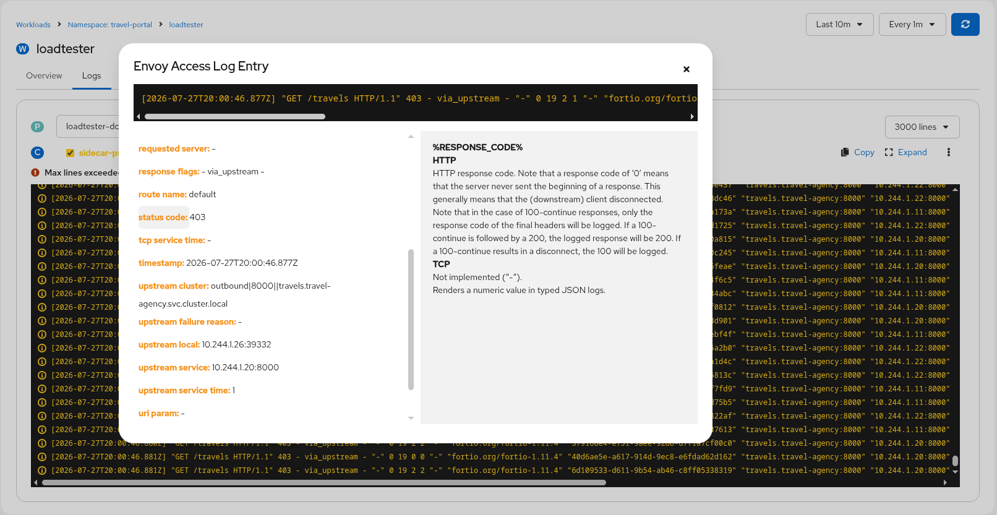Click the log pane horizontal scrollbar
Viewport: 997px width, 515px height.
point(324,482)
